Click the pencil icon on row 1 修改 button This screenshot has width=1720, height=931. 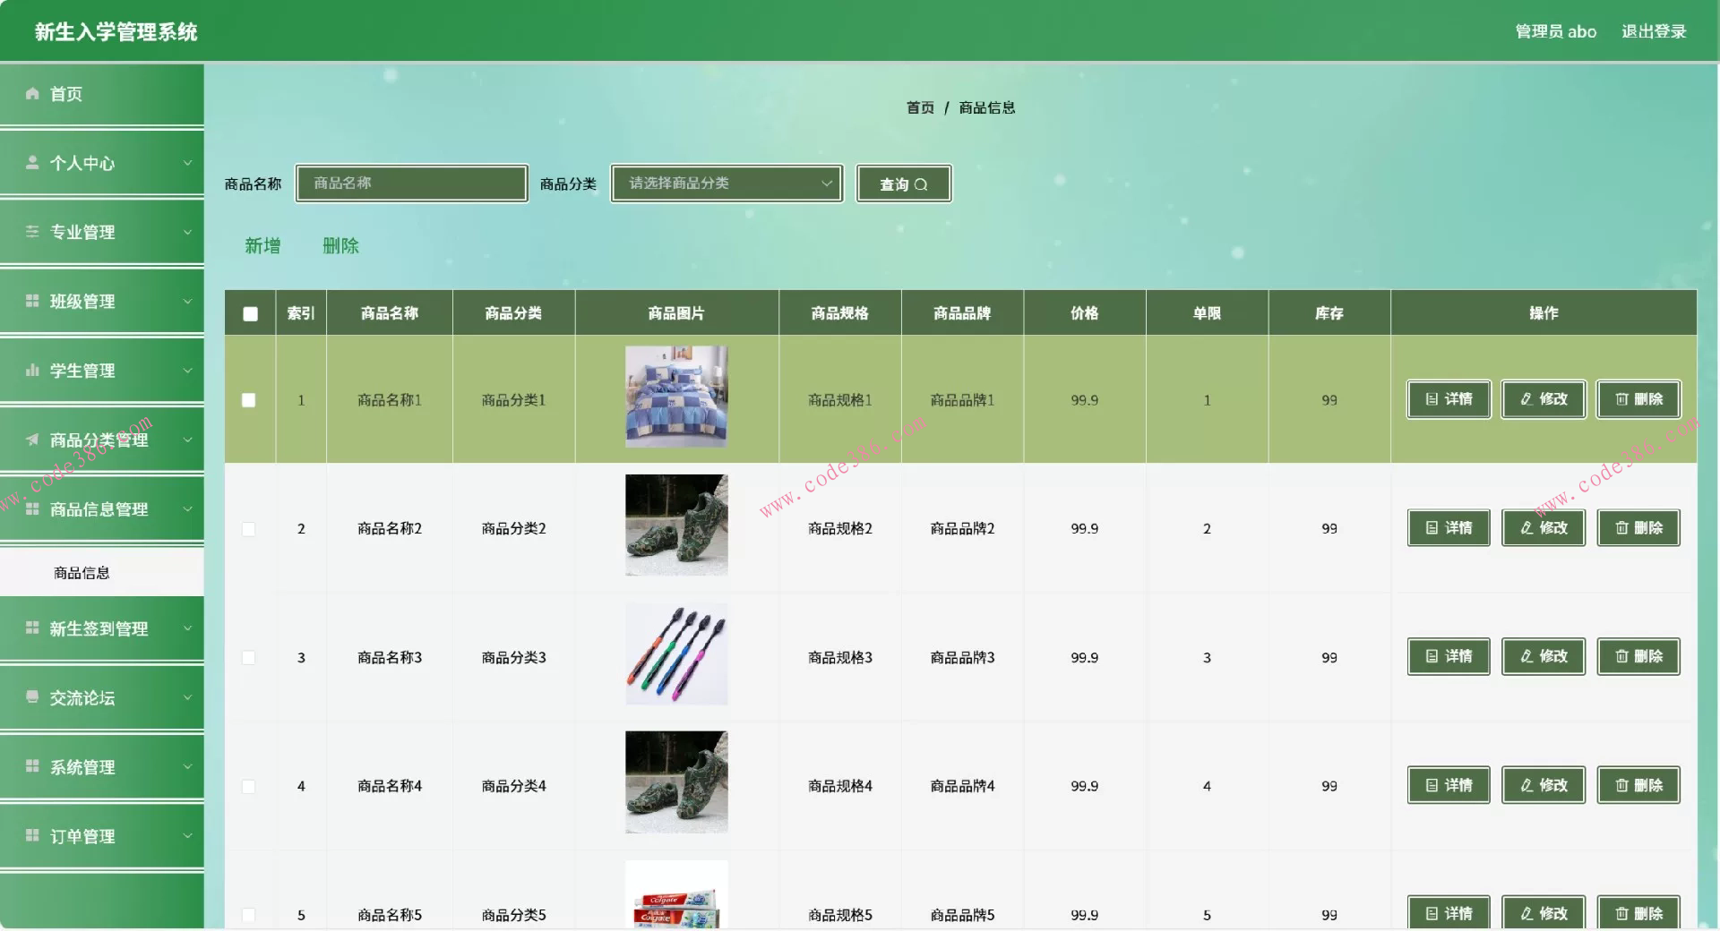pyautogui.click(x=1526, y=399)
